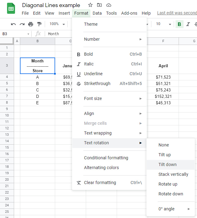Screen dimensions: 197x218
Task: Print the spreadsheet using printer icon
Action: click(31, 24)
